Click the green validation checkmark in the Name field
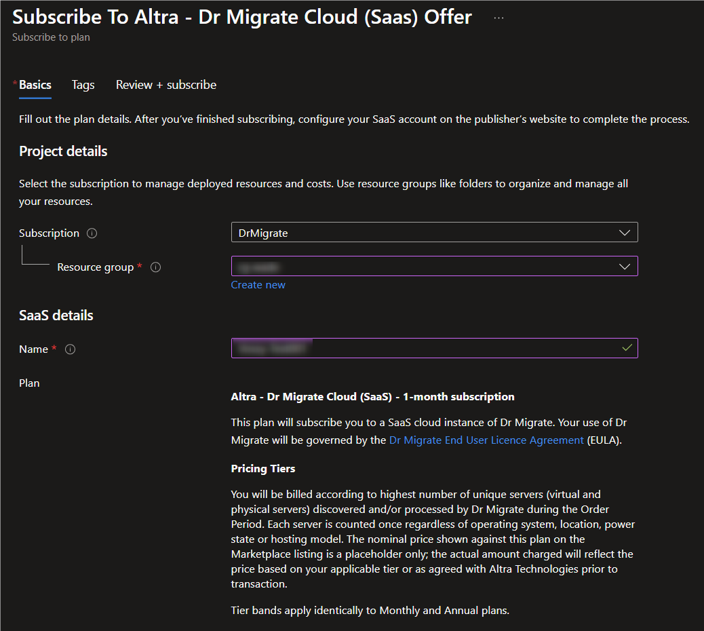 (x=627, y=347)
